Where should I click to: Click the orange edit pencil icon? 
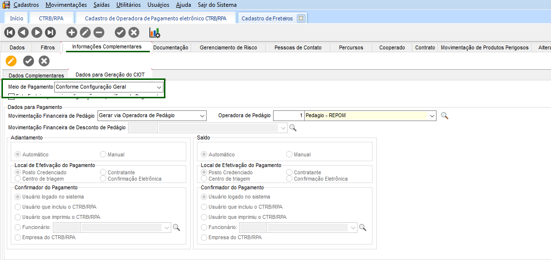pos(11,61)
